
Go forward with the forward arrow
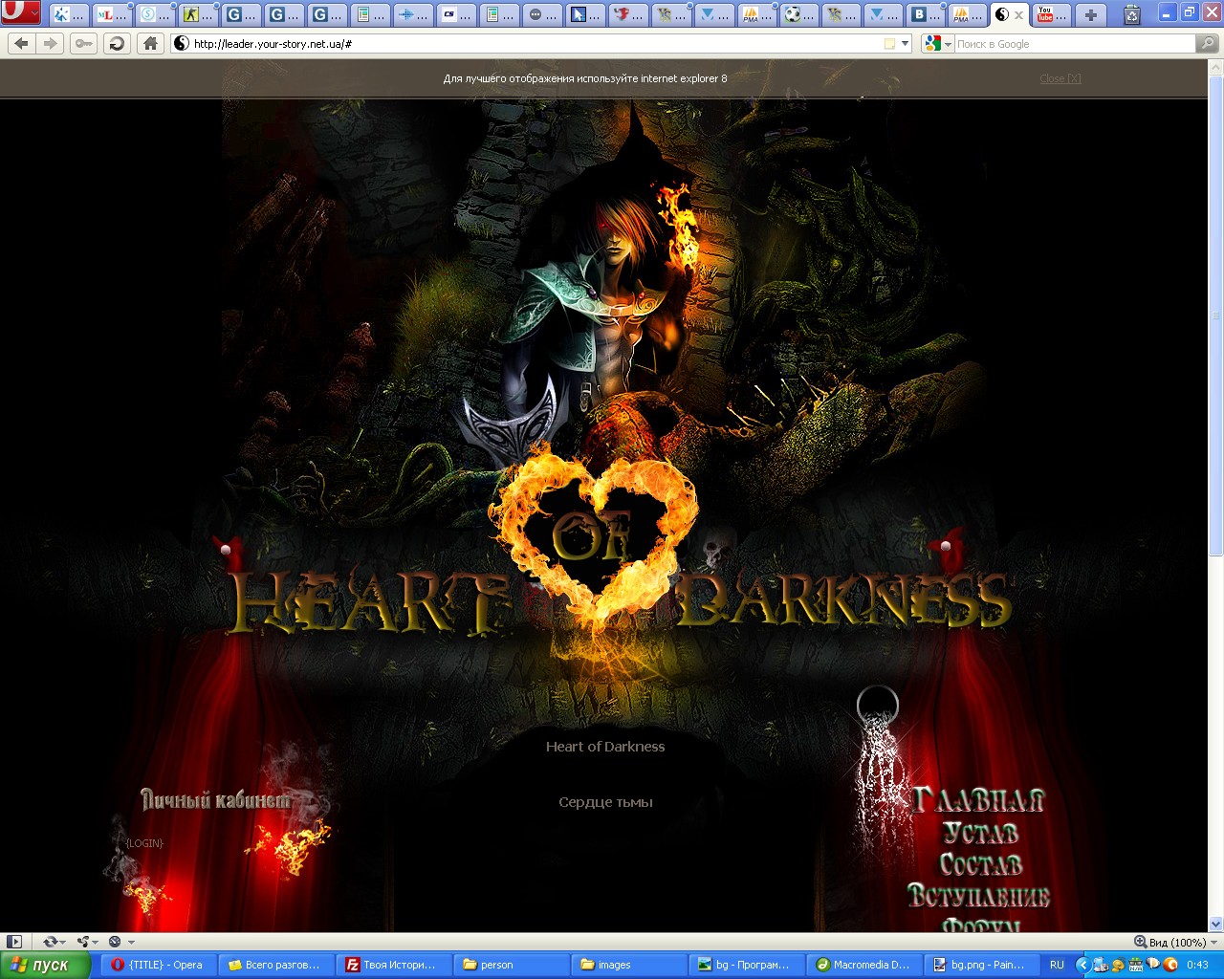(51, 43)
